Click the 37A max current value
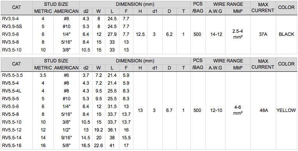The image size is (298, 151). [263, 34]
